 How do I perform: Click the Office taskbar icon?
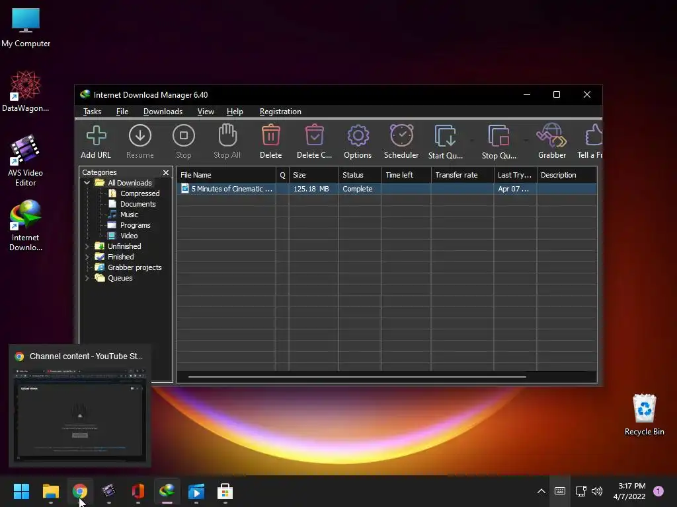click(138, 491)
